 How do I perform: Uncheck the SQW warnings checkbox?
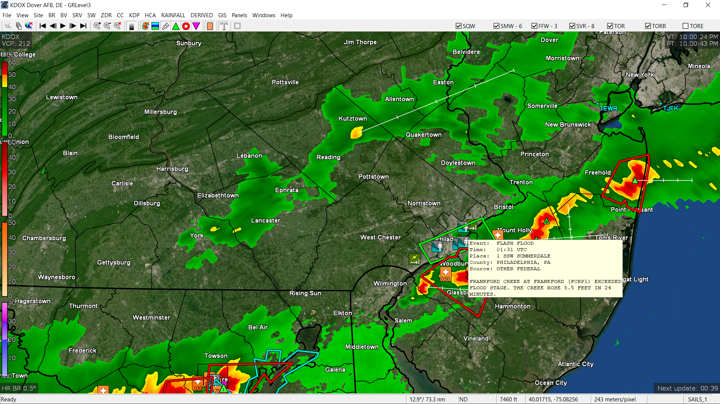pos(458,26)
